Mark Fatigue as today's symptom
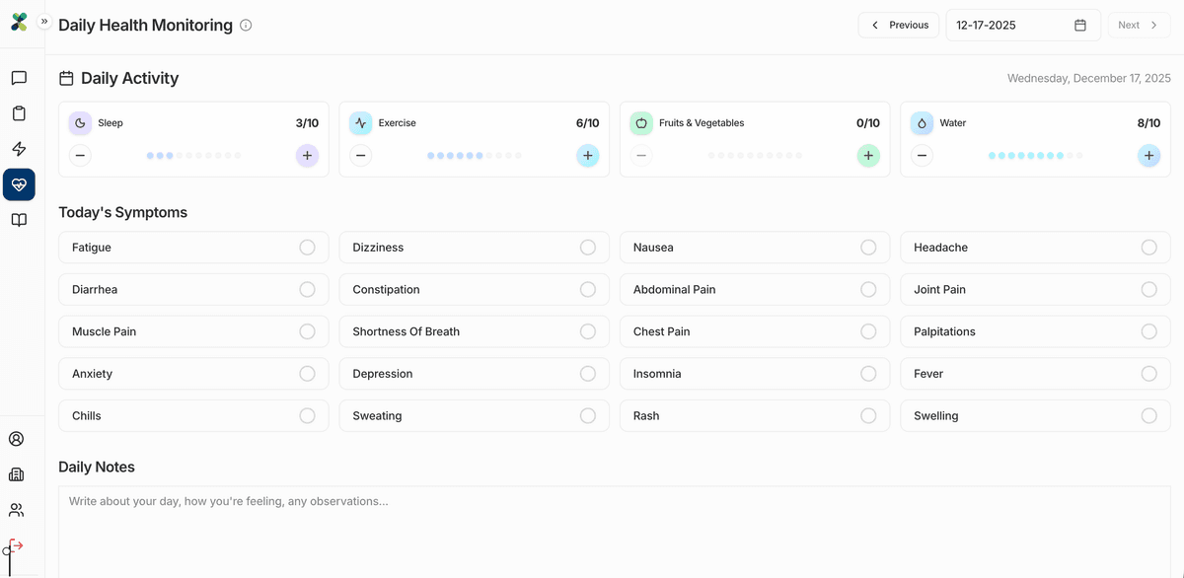The image size is (1184, 578). 307,248
